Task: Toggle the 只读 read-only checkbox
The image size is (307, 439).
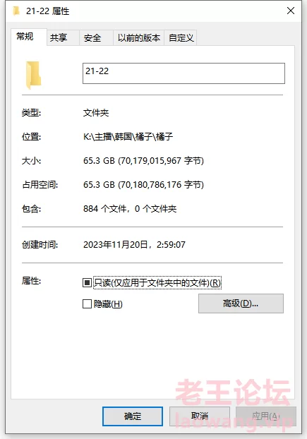Action: 87,283
